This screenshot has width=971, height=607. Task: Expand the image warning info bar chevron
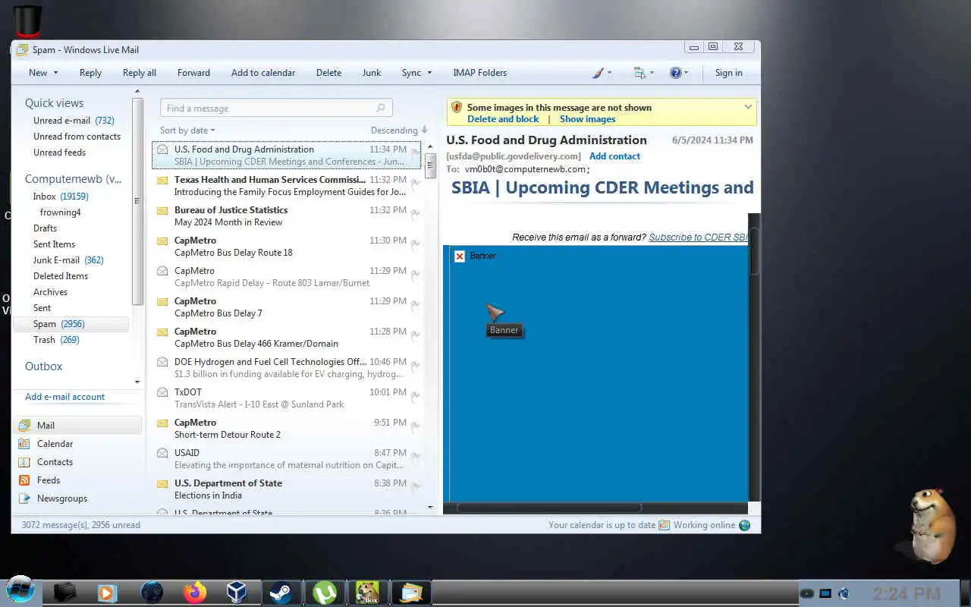pos(748,108)
